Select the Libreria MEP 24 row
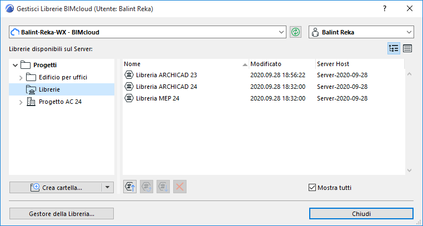 (x=264, y=98)
